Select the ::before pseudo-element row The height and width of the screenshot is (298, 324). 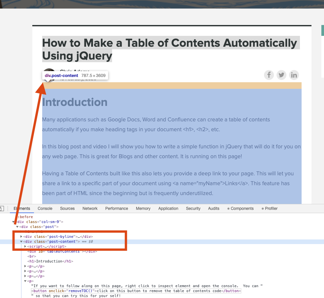coord(25,217)
